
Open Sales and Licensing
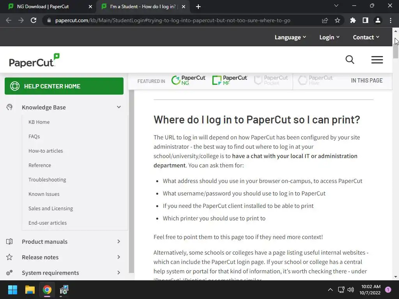51,209
